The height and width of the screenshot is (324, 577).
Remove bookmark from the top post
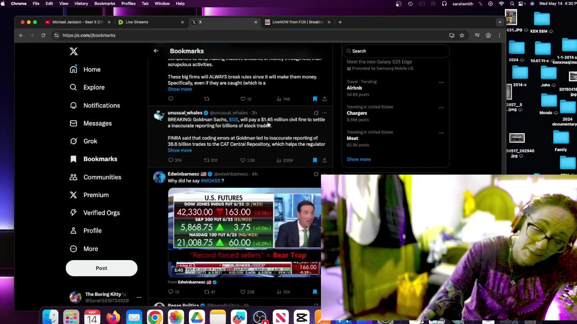pyautogui.click(x=315, y=99)
